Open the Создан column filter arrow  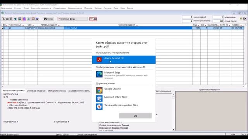click(x=241, y=25)
